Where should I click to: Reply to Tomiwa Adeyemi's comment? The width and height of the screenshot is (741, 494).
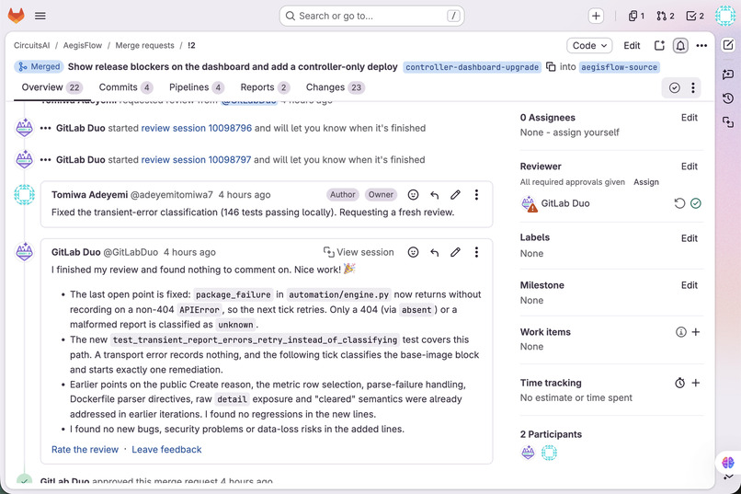coord(434,195)
